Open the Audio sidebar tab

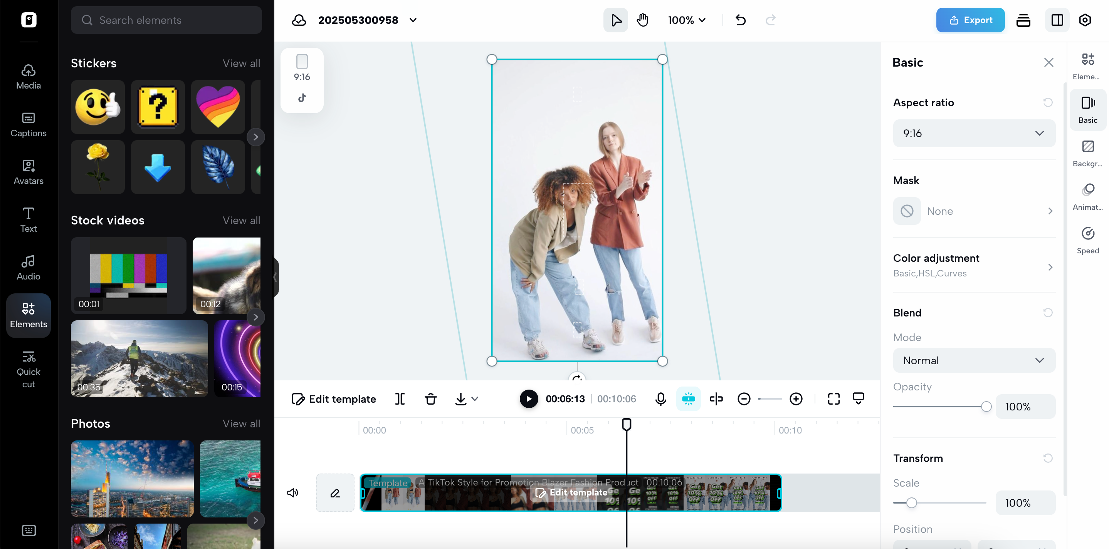[x=29, y=268]
